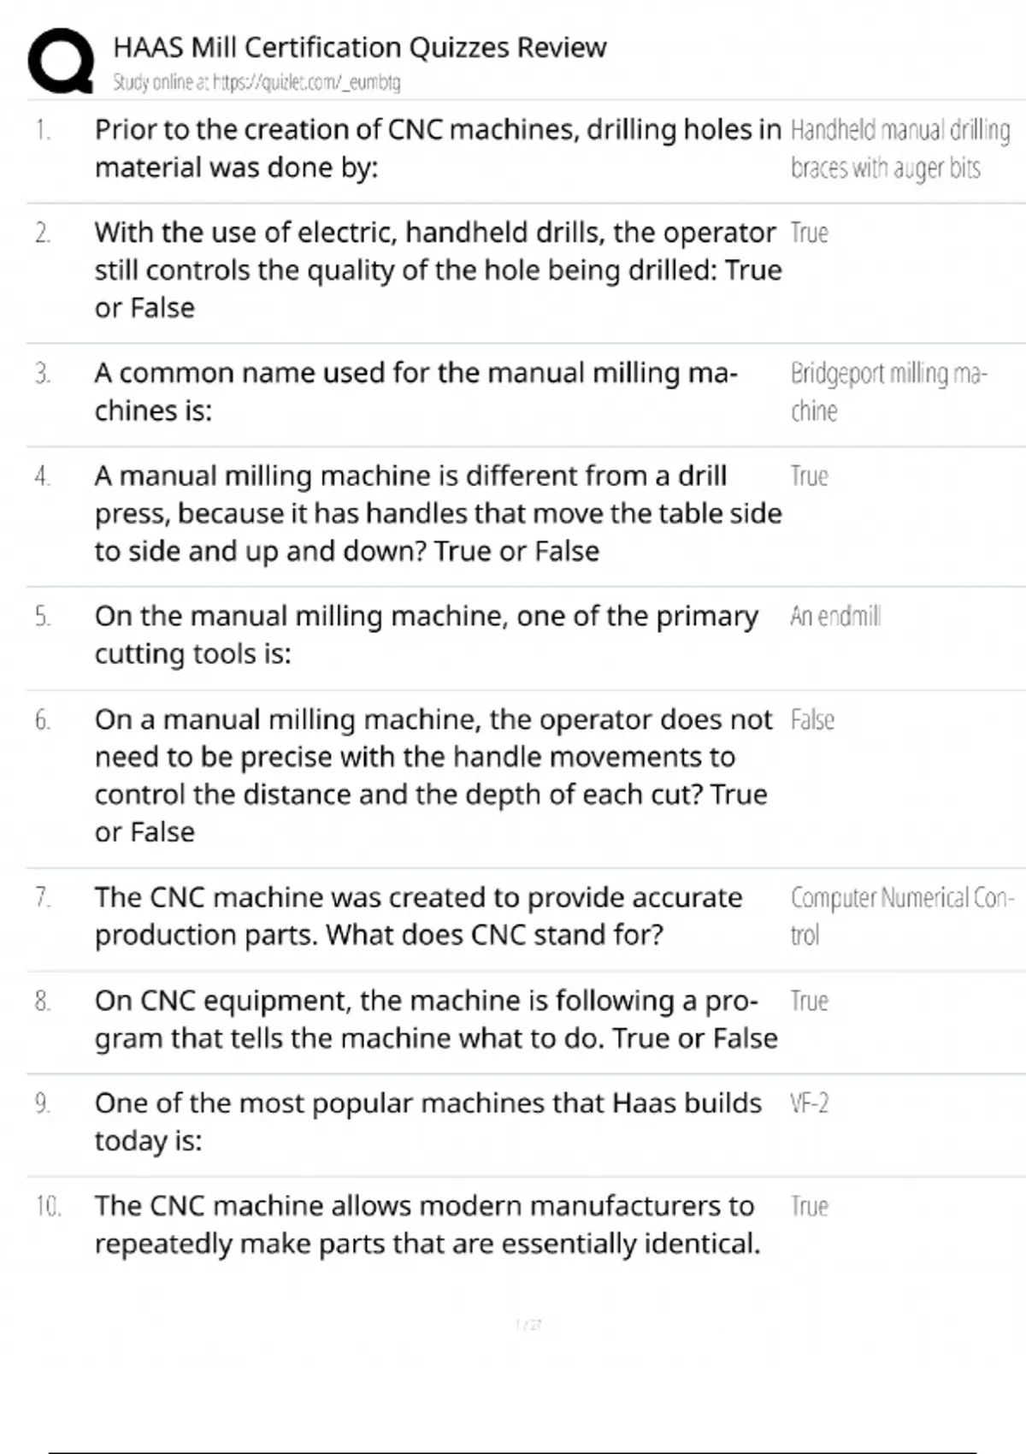Click the 'VF-2' answer
This screenshot has height=1454, width=1026.
coord(809,1103)
